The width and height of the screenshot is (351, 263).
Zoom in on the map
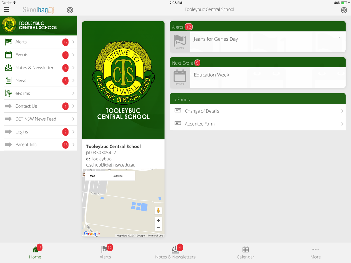pyautogui.click(x=158, y=221)
